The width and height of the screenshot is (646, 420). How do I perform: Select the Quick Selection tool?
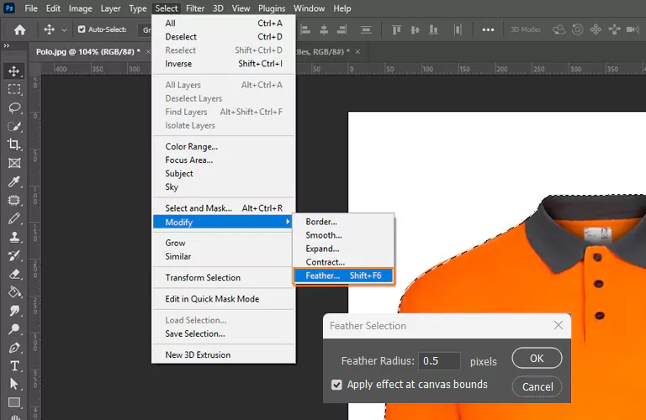14,126
